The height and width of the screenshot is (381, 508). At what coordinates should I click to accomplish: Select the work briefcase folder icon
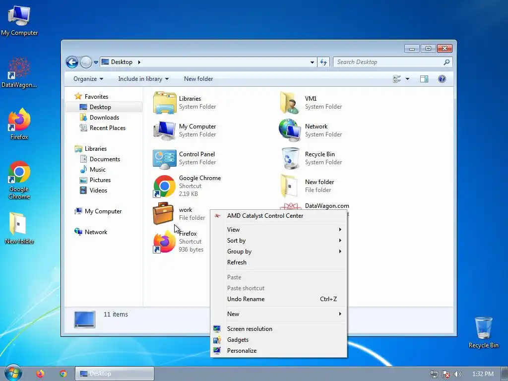(163, 213)
